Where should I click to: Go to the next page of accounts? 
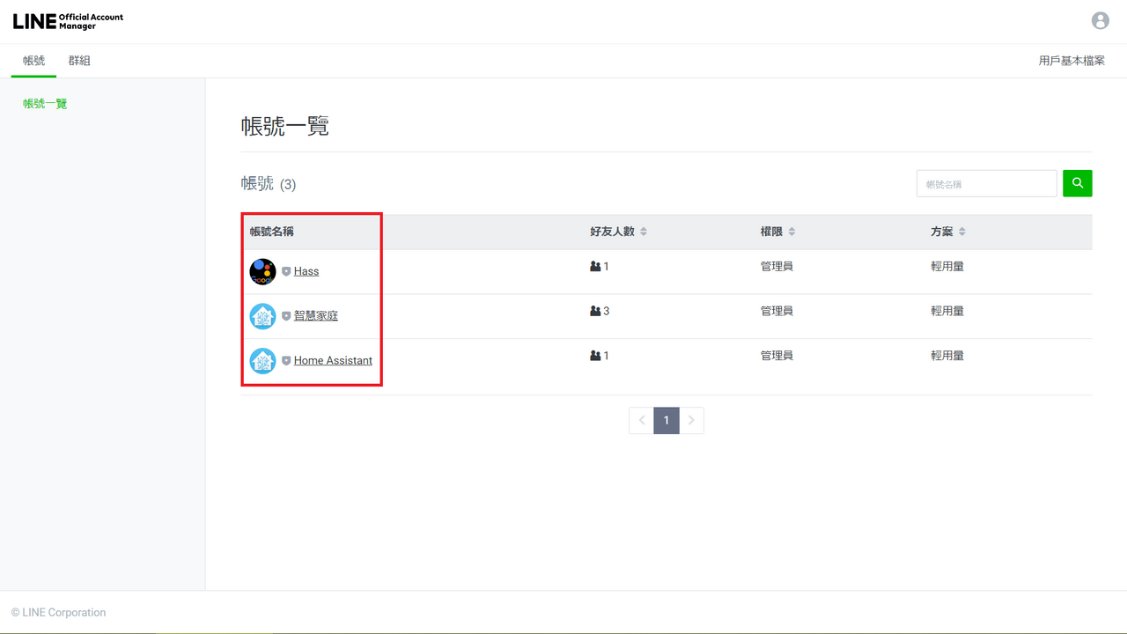click(691, 420)
